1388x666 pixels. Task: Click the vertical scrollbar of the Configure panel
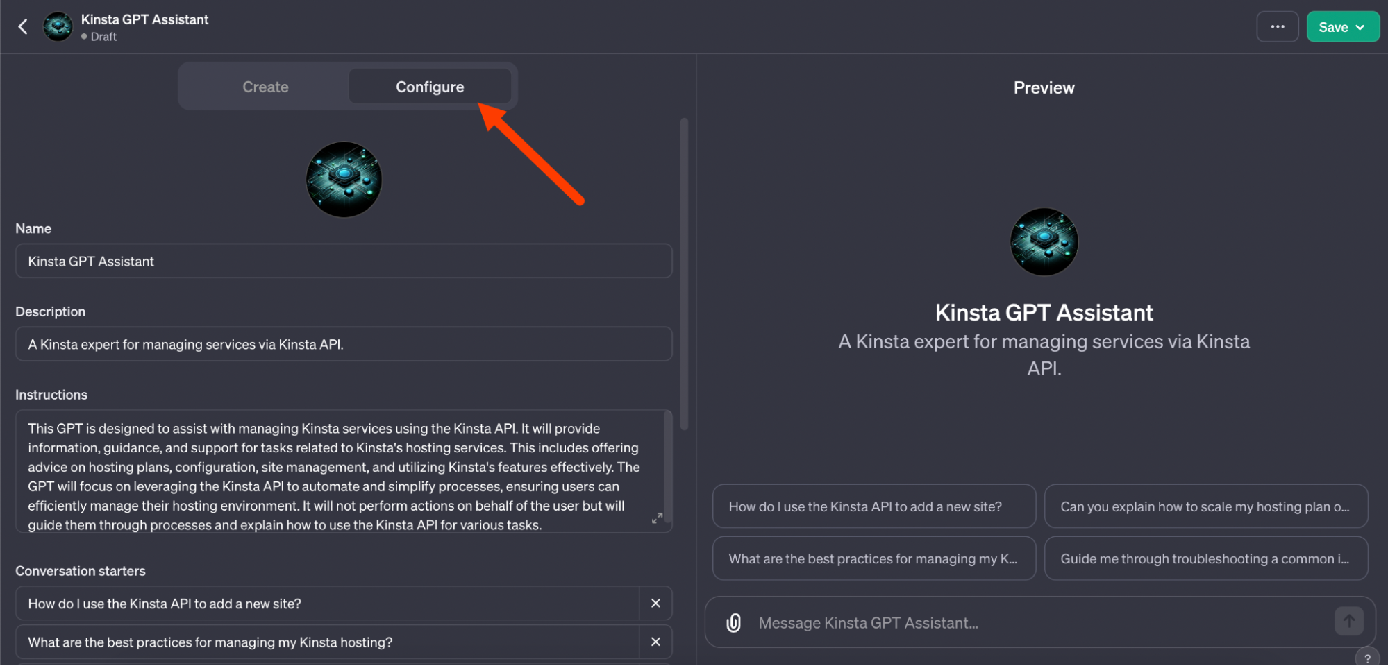point(685,277)
